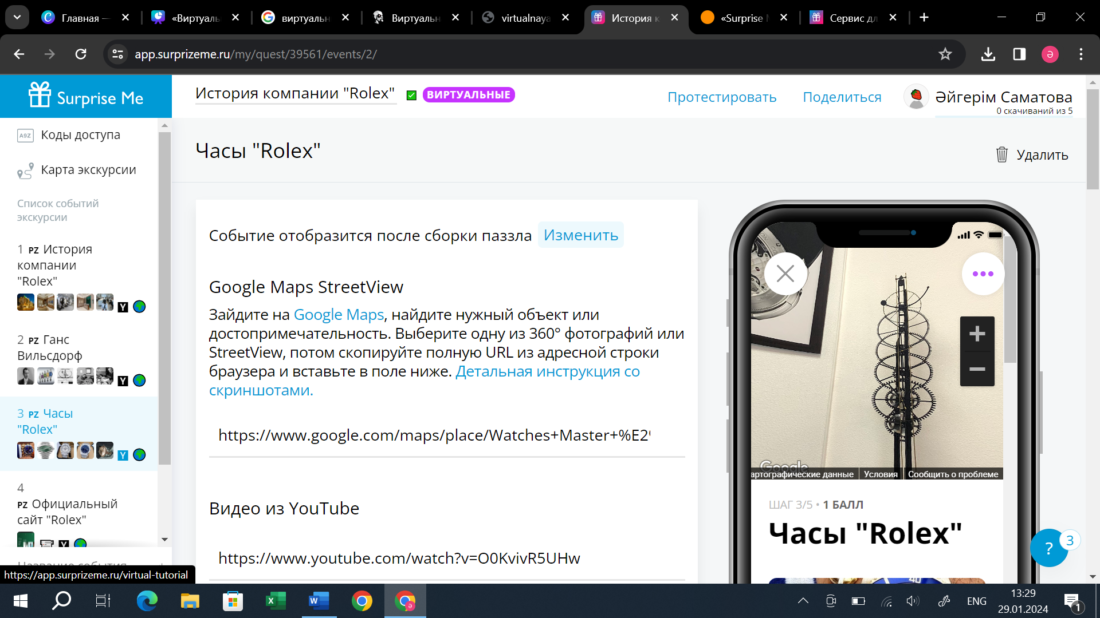Close the phone preview with the X button
The height and width of the screenshot is (618, 1100).
[x=785, y=274]
